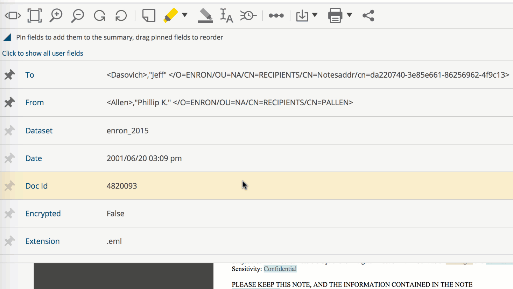Click the Doc Id value 4820093
The image size is (513, 289).
[x=122, y=186]
